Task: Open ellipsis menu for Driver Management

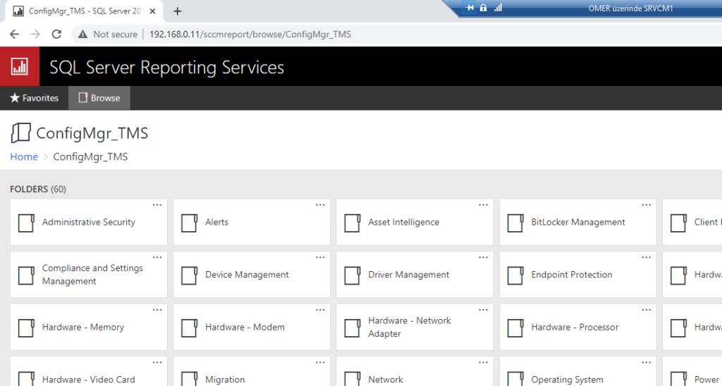Action: 483,257
